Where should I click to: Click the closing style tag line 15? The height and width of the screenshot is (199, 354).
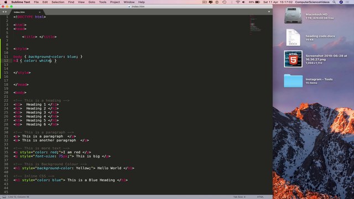click(x=22, y=72)
